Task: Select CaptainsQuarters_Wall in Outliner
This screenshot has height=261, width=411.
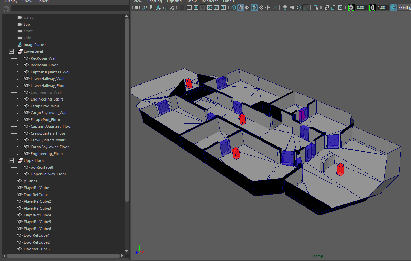Action: [x=50, y=72]
